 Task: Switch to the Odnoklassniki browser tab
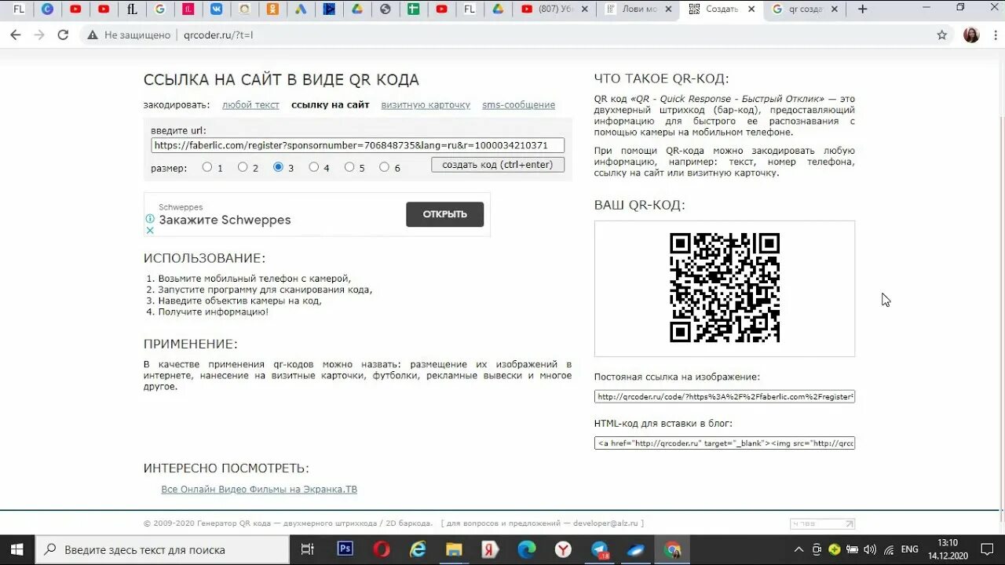point(272,9)
